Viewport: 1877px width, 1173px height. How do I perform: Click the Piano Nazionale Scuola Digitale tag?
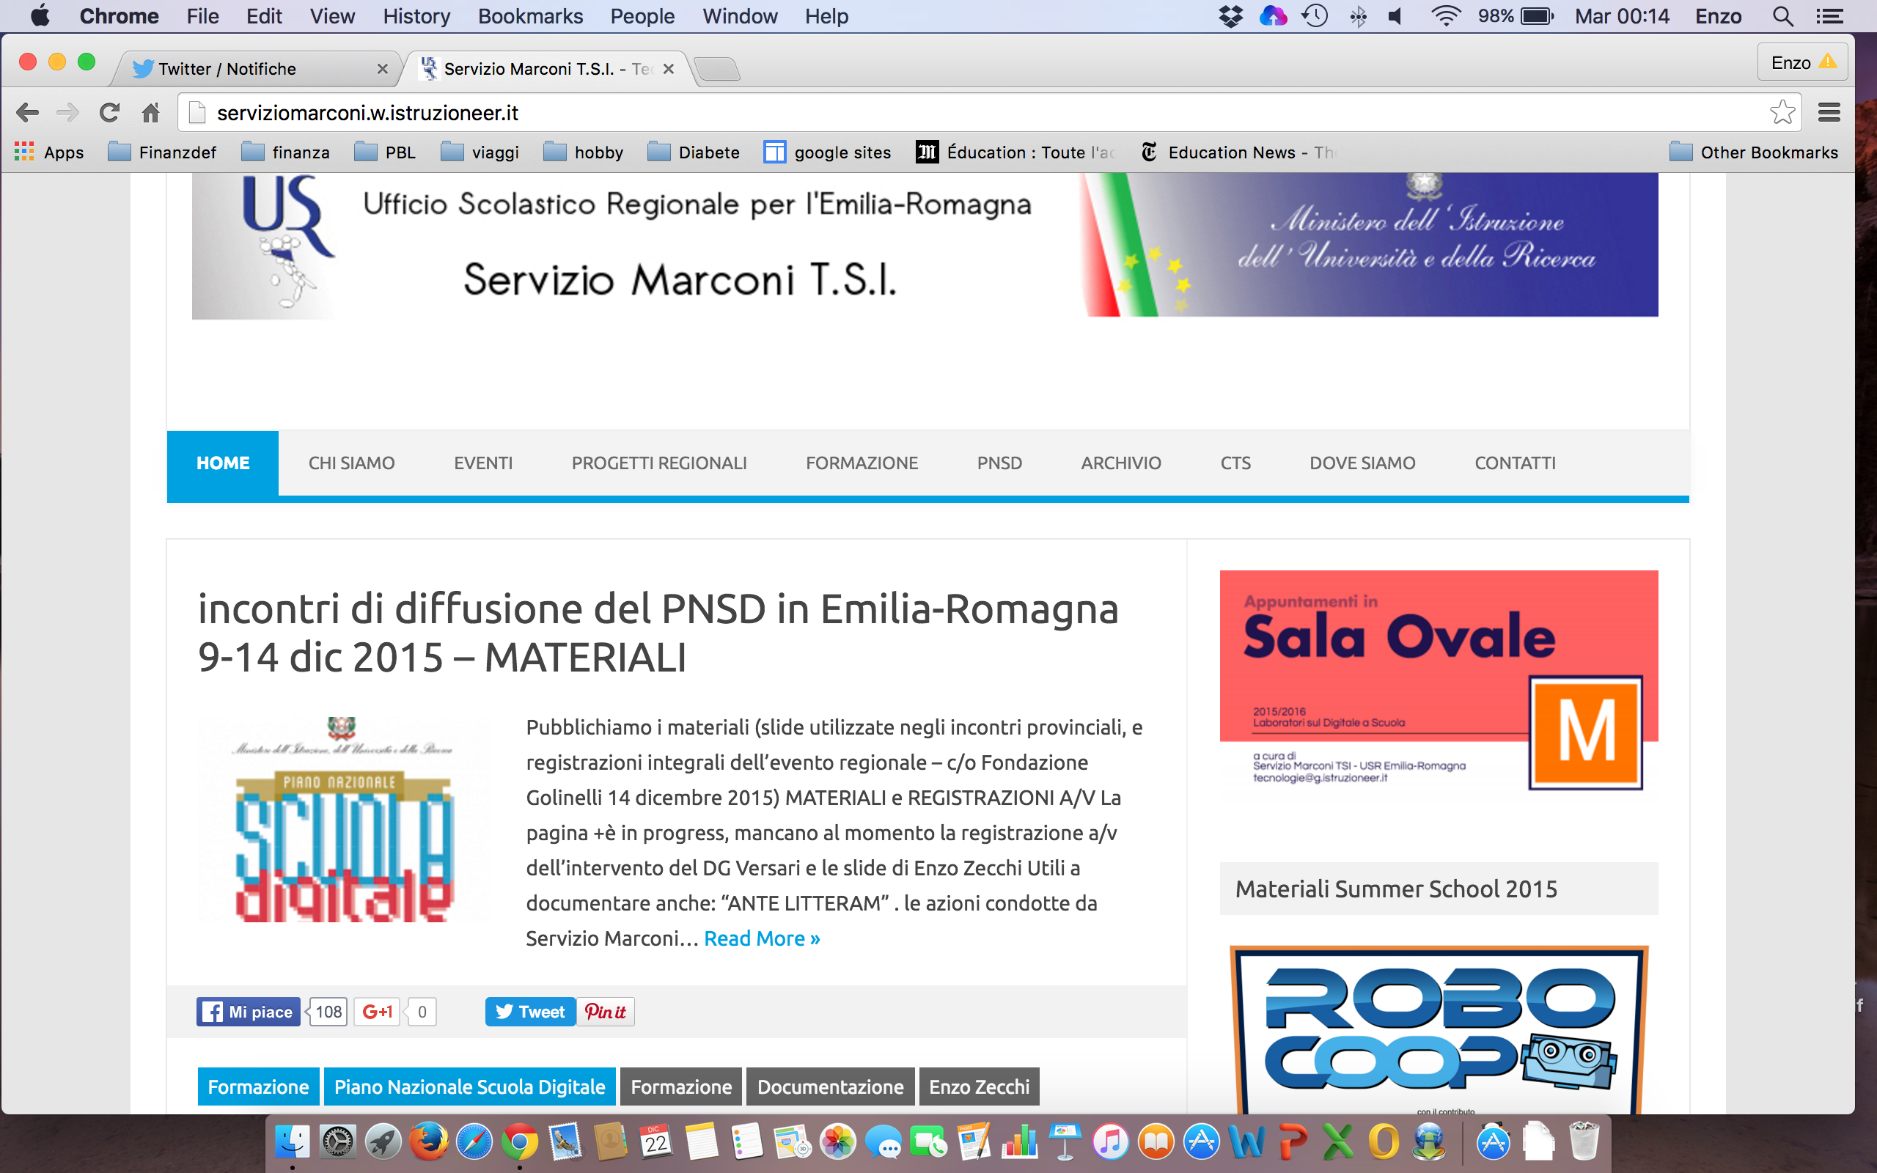(469, 1087)
